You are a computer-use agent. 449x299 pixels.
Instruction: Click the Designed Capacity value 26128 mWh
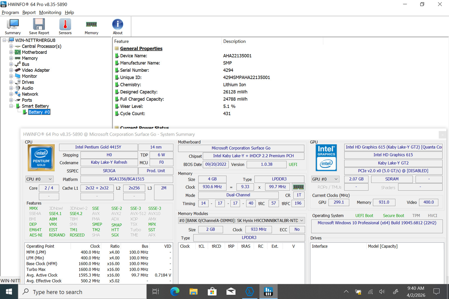[x=235, y=92]
